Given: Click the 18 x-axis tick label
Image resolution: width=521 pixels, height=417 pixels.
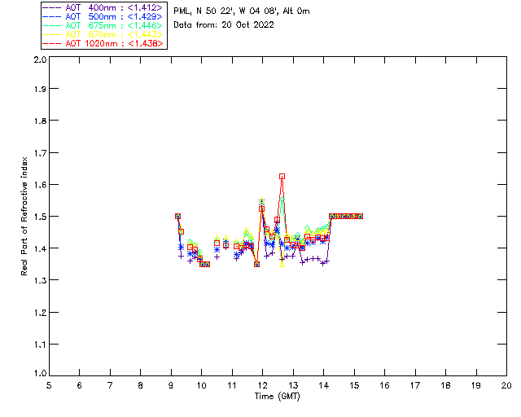Looking at the screenshot, I should [x=446, y=385].
